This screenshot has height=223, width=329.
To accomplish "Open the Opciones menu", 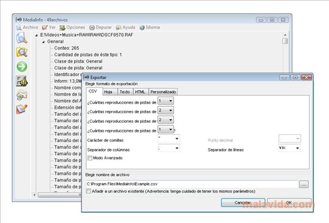I will pos(72,27).
